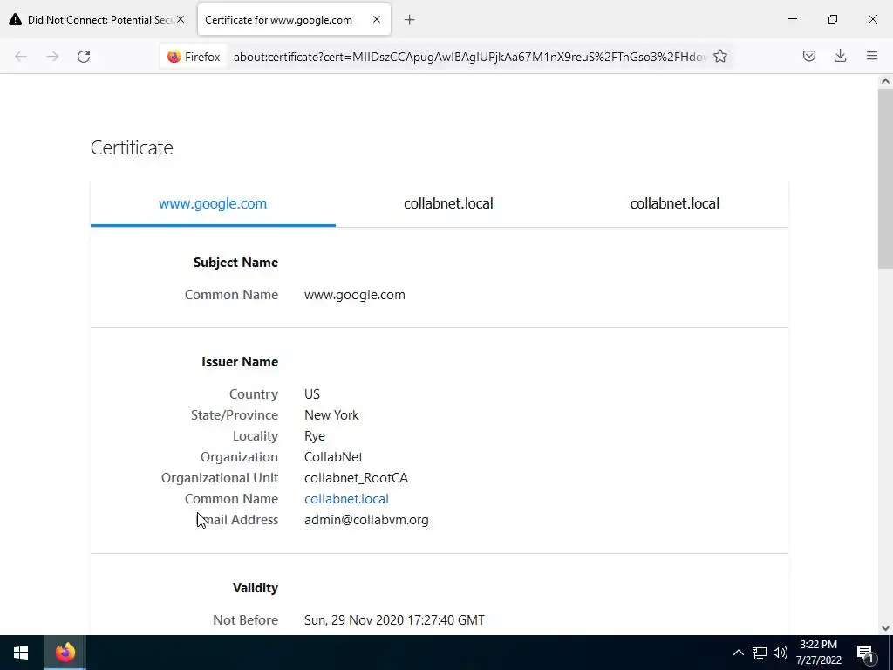The height and width of the screenshot is (670, 893).
Task: Go back one page
Action: pos(21,57)
